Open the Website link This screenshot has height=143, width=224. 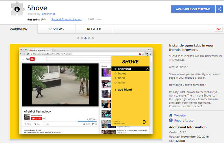(x=180, y=115)
